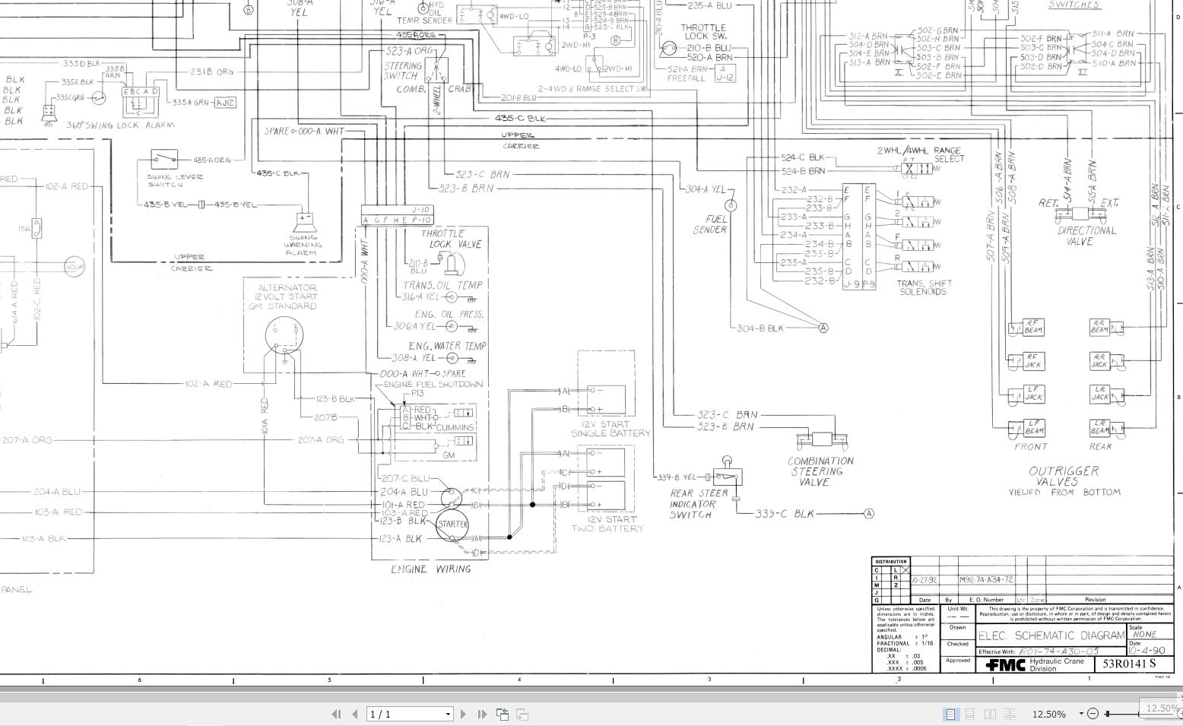This screenshot has height=726, width=1183.
Task: Open the zoom level dropdown arrow
Action: pos(1081,714)
